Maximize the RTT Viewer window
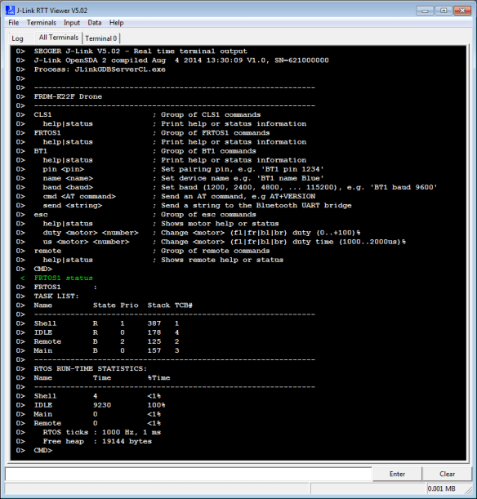 tap(444, 11)
